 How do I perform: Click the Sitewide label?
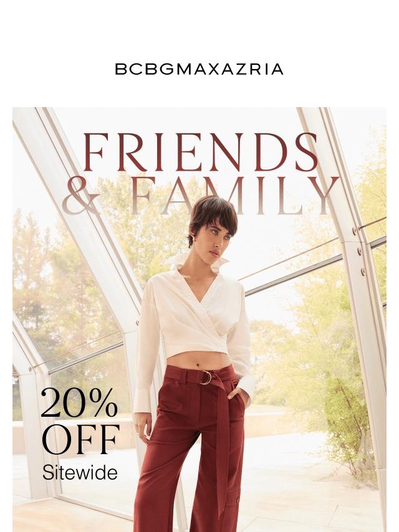click(x=80, y=472)
